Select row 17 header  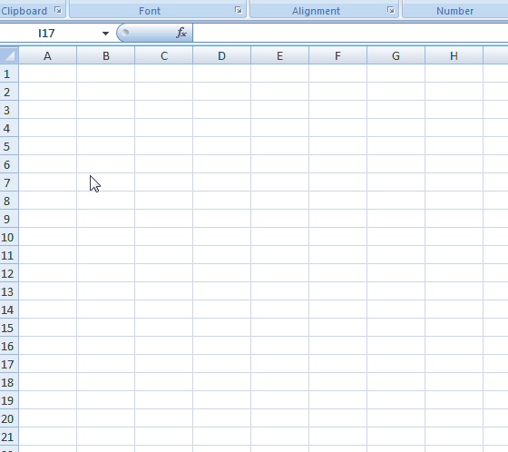9,364
